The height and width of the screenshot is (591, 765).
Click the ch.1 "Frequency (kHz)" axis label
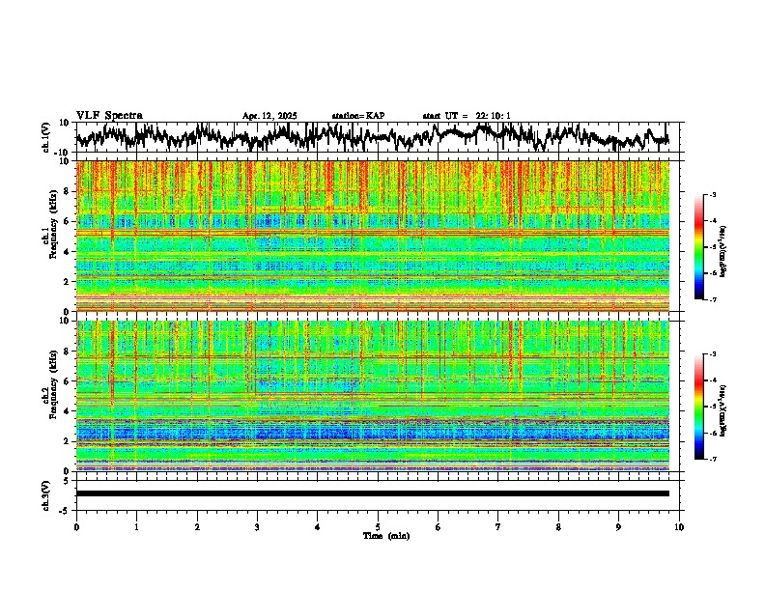click(53, 223)
